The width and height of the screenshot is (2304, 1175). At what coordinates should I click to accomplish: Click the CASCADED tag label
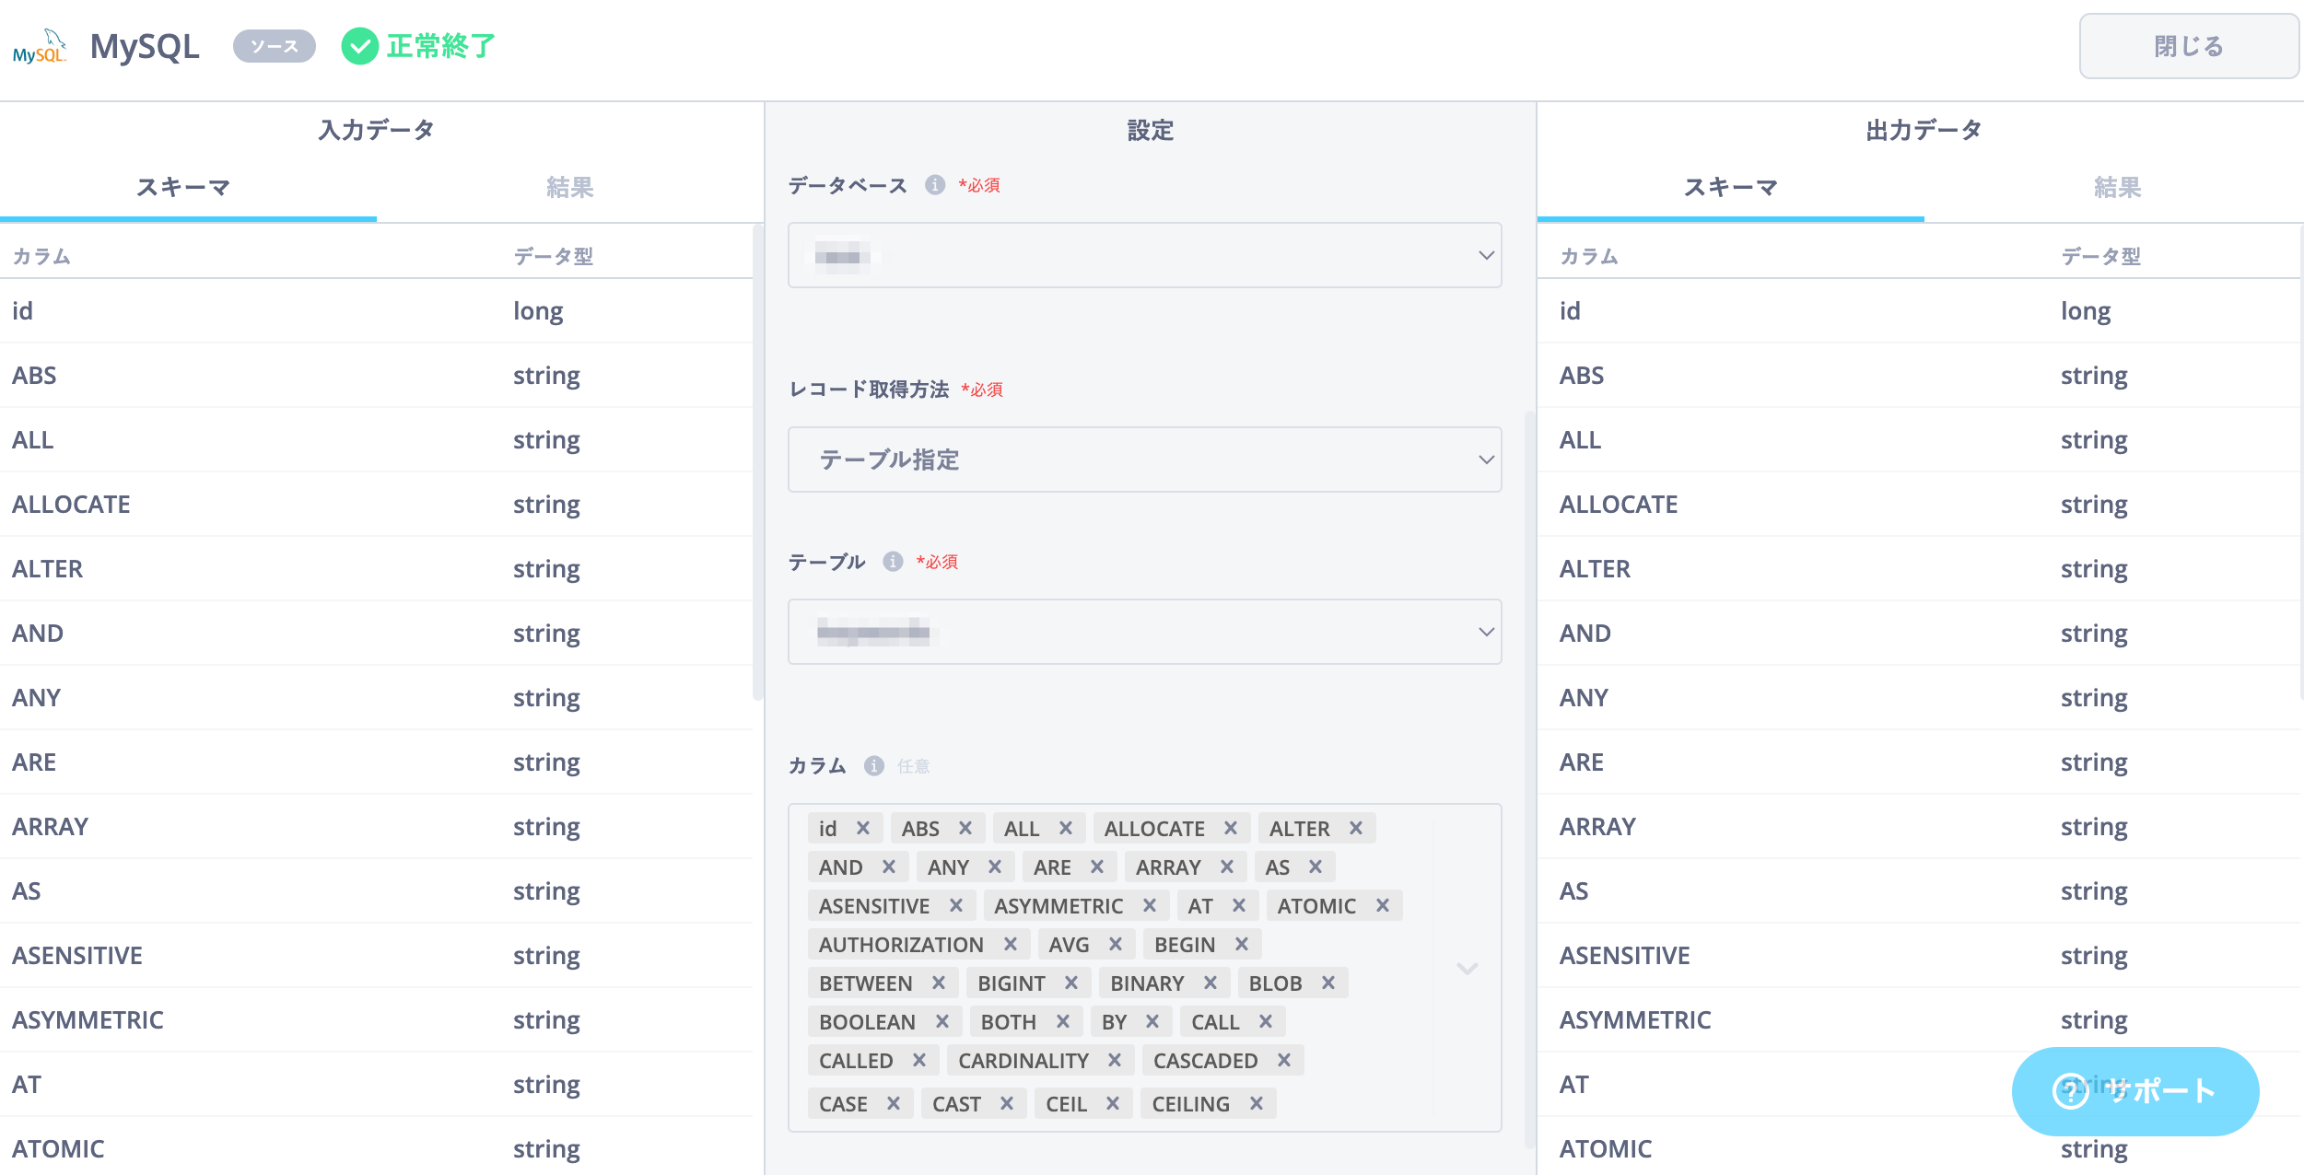click(1205, 1061)
